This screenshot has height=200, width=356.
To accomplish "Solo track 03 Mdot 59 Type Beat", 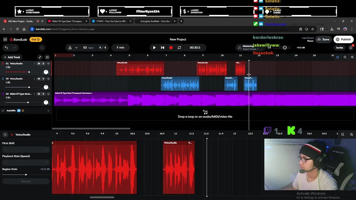I will point(43,94).
